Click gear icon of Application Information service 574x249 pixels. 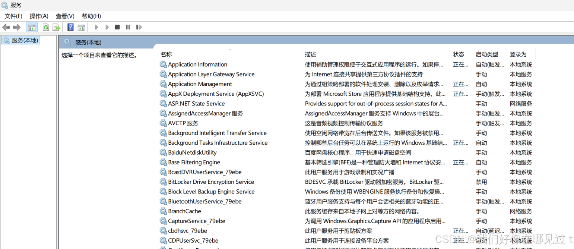(x=163, y=64)
